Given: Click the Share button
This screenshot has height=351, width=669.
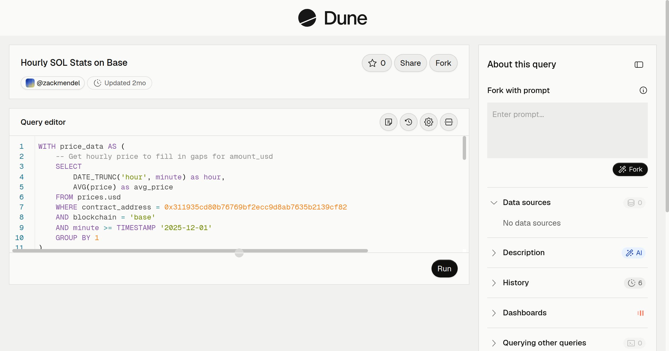Looking at the screenshot, I should pyautogui.click(x=410, y=63).
